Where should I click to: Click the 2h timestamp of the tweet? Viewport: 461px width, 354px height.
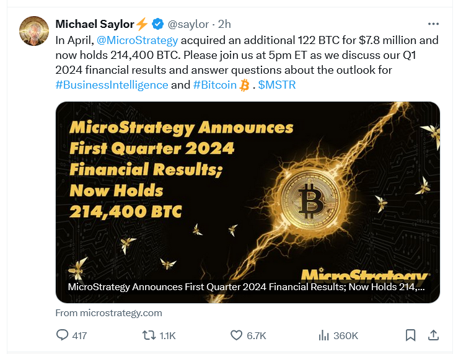pos(224,24)
